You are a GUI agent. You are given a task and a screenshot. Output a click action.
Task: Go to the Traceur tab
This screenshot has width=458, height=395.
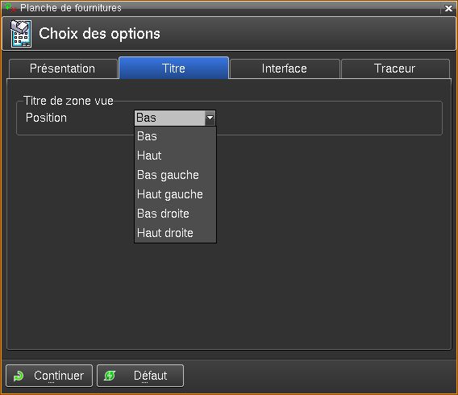tap(395, 69)
